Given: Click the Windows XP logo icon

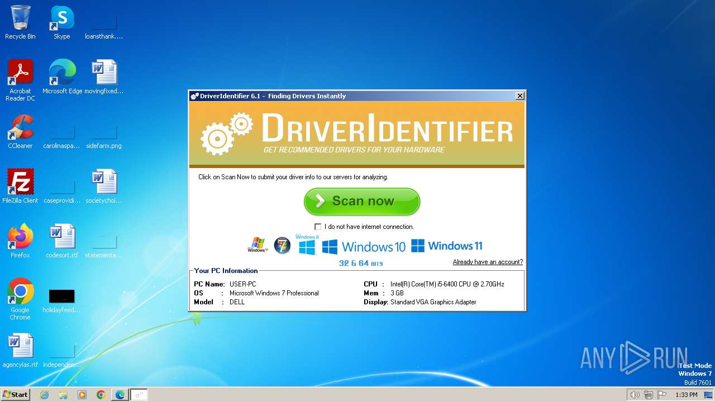Looking at the screenshot, I should (258, 245).
